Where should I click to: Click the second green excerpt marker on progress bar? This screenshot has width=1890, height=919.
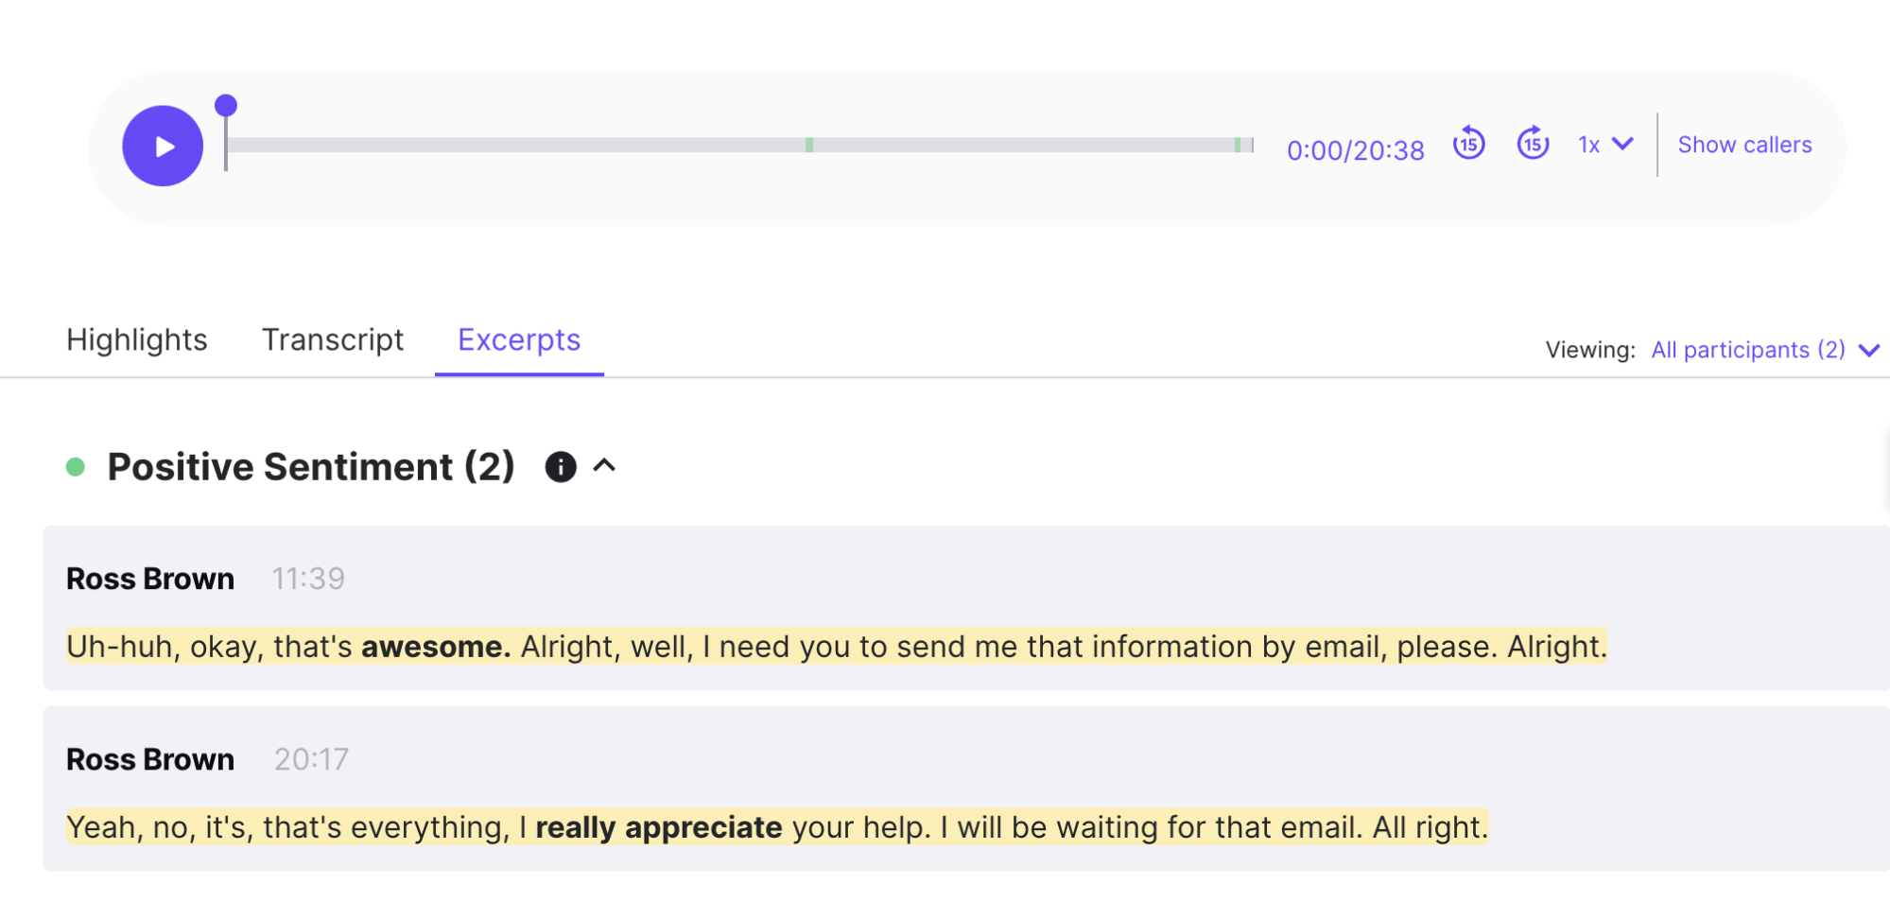tap(1239, 145)
